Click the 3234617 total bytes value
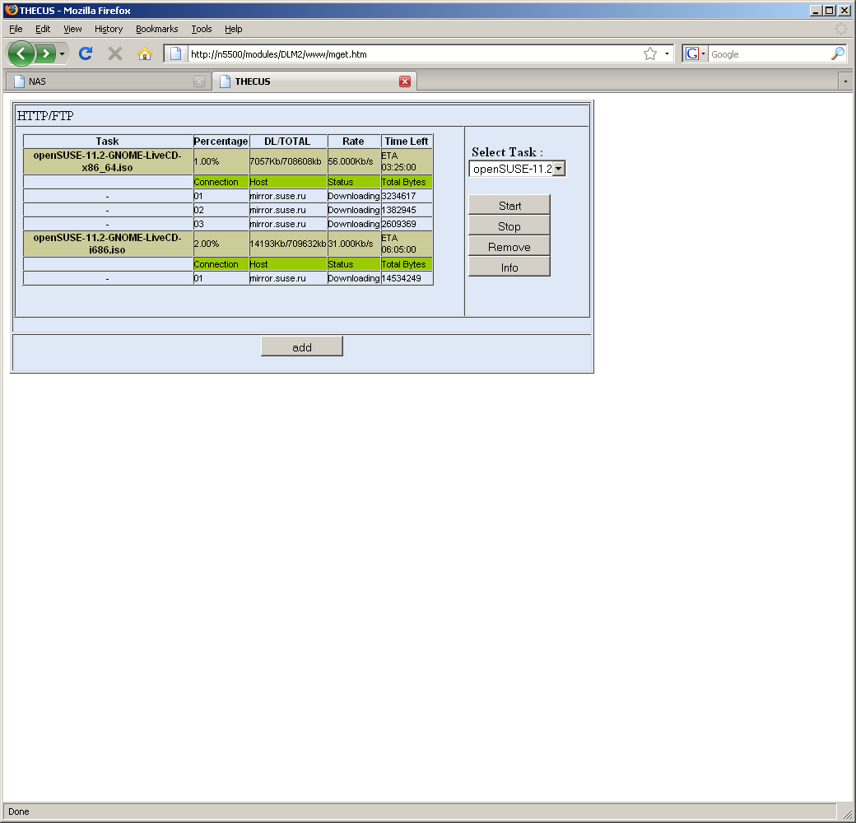This screenshot has height=823, width=856. (398, 196)
